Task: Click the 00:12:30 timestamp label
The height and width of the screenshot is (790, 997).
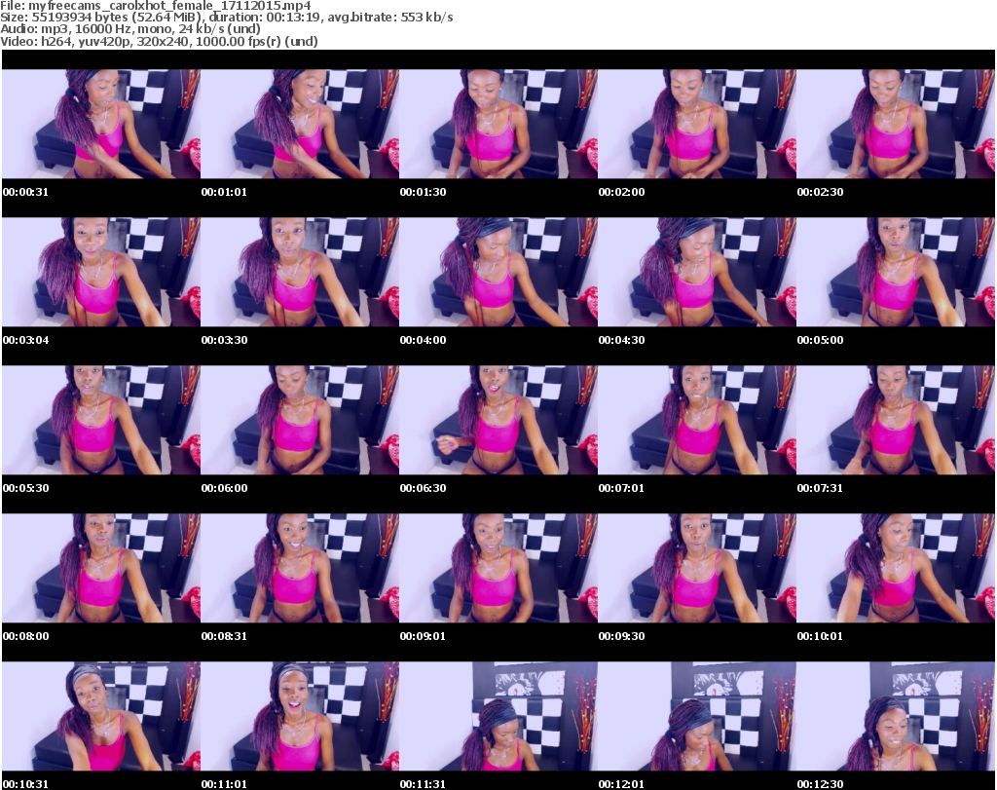Action: tap(820, 784)
